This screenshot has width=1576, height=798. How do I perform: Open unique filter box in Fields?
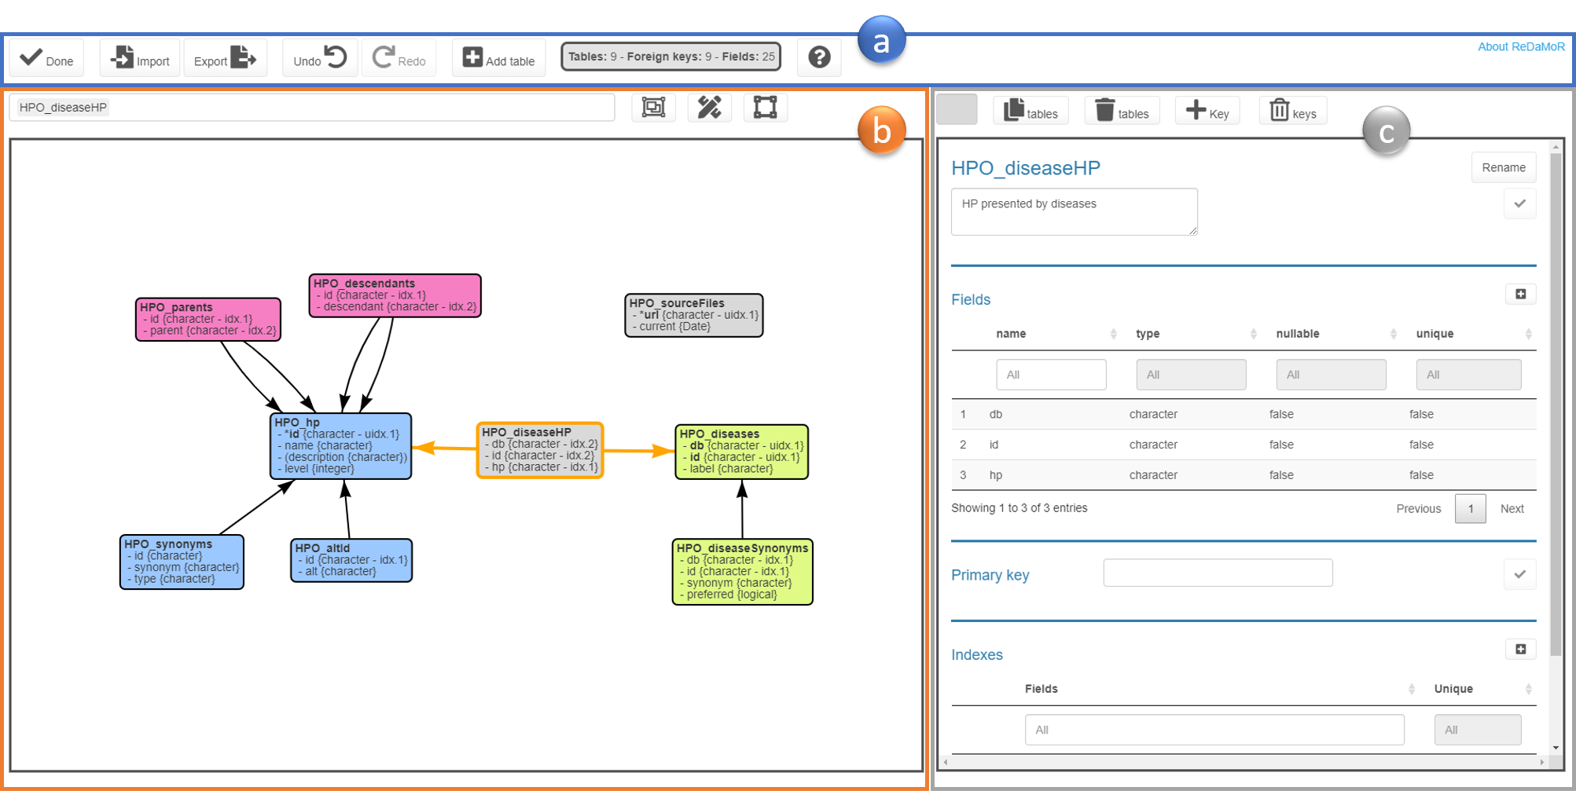(x=1468, y=375)
